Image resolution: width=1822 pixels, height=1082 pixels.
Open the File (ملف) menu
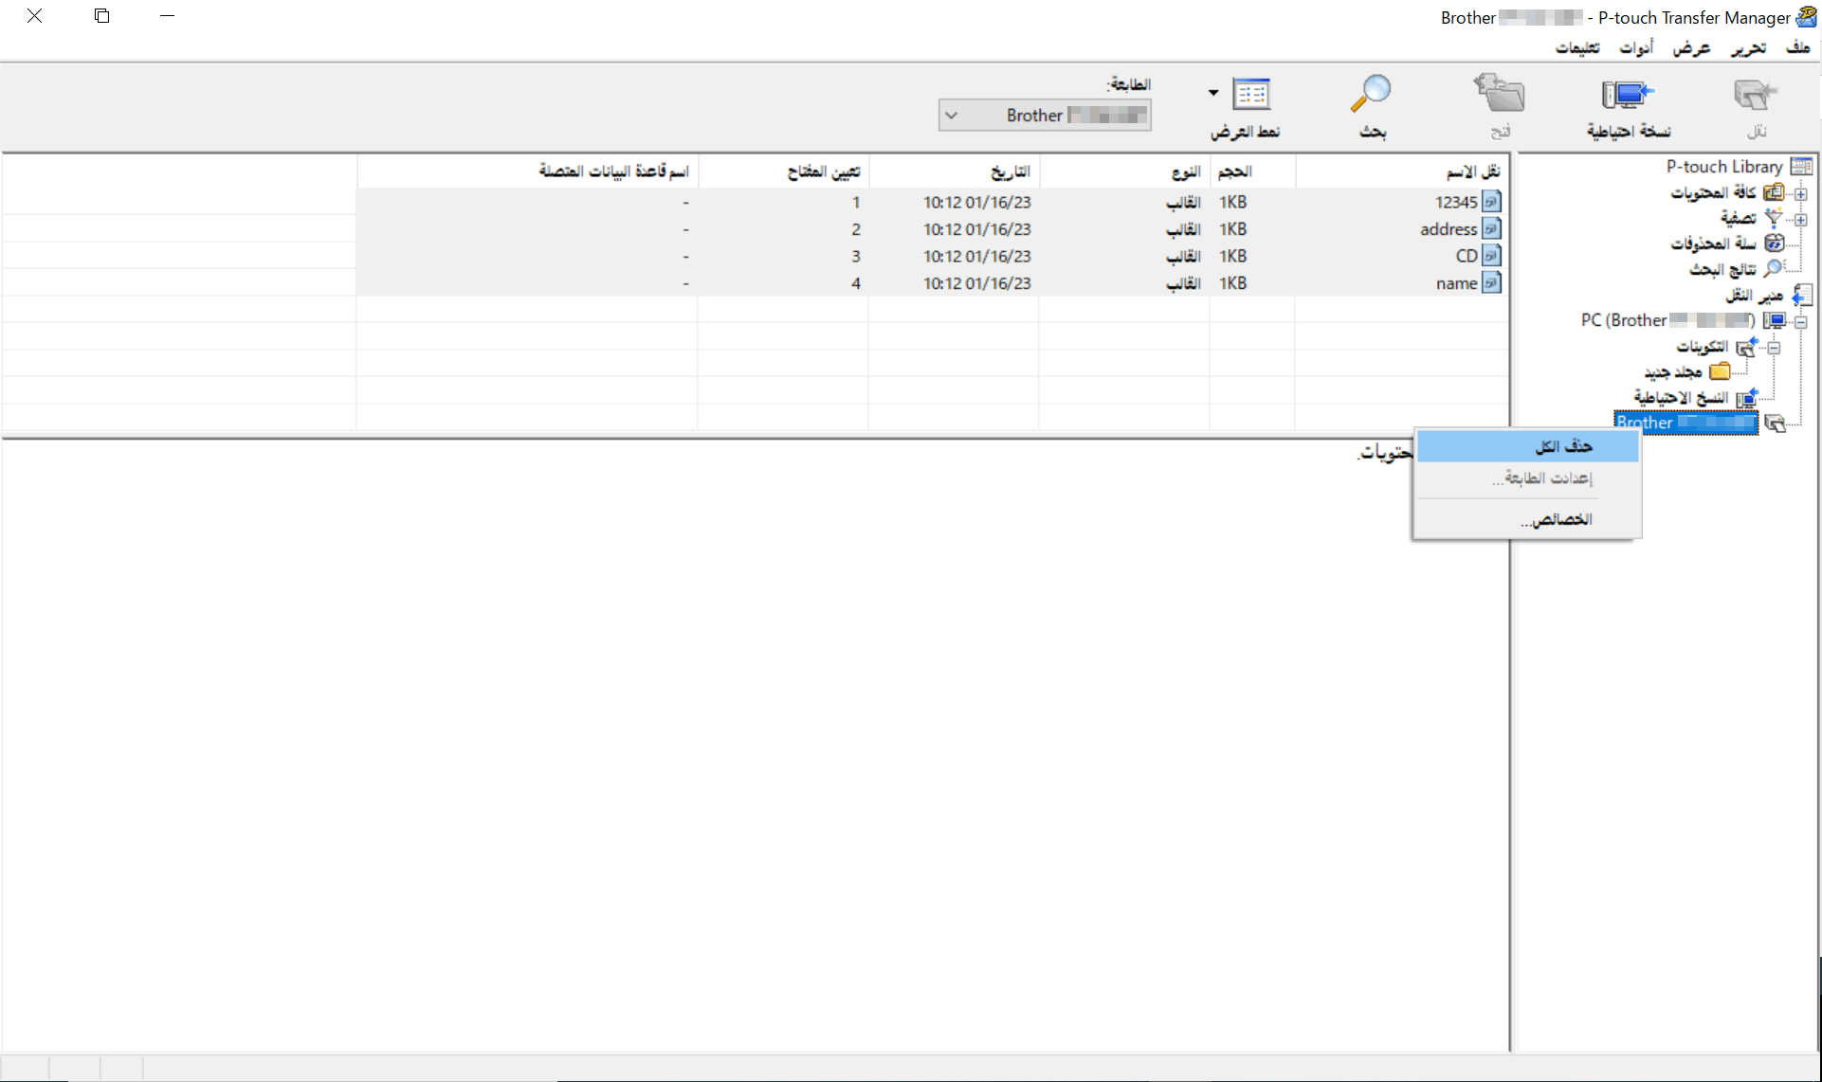click(1797, 47)
